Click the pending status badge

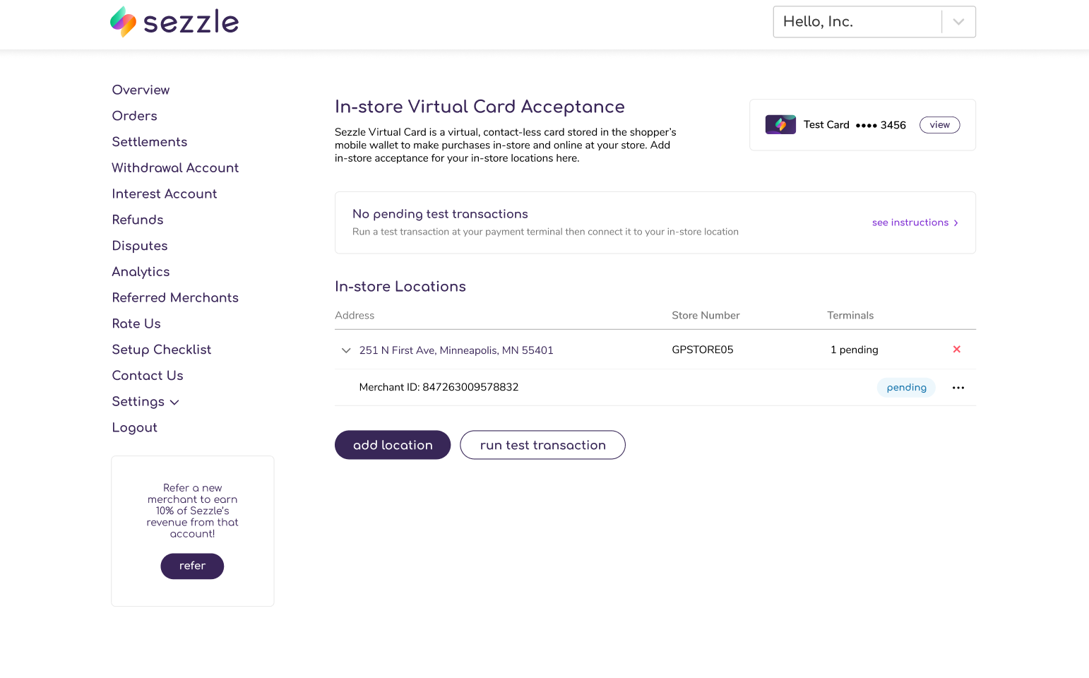click(906, 388)
